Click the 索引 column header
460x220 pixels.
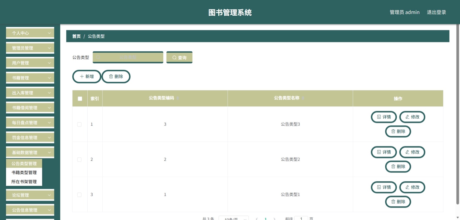(x=95, y=99)
